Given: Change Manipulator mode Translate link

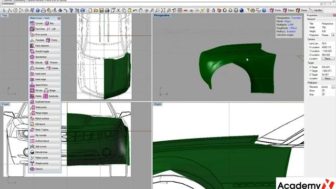Looking at the screenshot, I should [x=296, y=18].
